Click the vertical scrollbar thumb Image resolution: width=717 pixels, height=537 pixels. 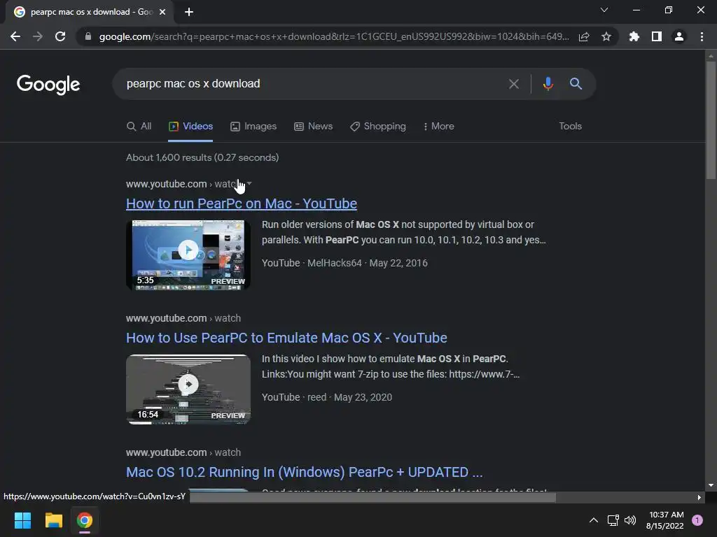pyautogui.click(x=711, y=120)
